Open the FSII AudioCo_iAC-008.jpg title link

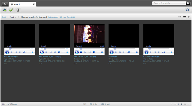(x=50, y=57)
